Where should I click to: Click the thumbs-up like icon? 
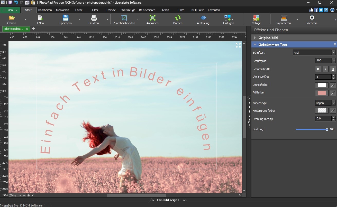coord(311,10)
